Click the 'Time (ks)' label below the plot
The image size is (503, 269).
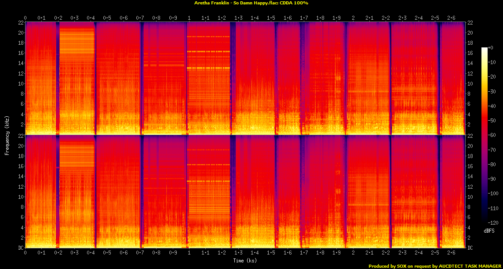245,261
